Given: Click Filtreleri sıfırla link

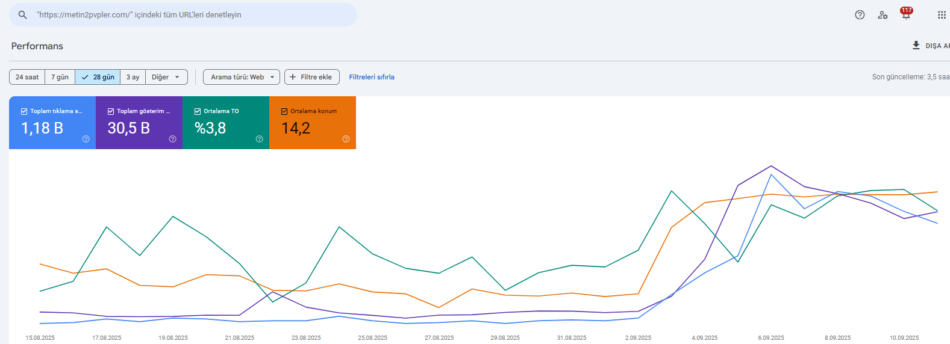Looking at the screenshot, I should [372, 77].
